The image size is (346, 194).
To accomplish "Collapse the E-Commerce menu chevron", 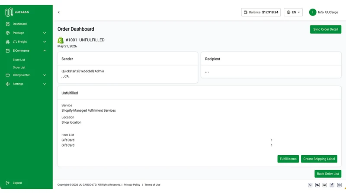I will click(x=45, y=50).
